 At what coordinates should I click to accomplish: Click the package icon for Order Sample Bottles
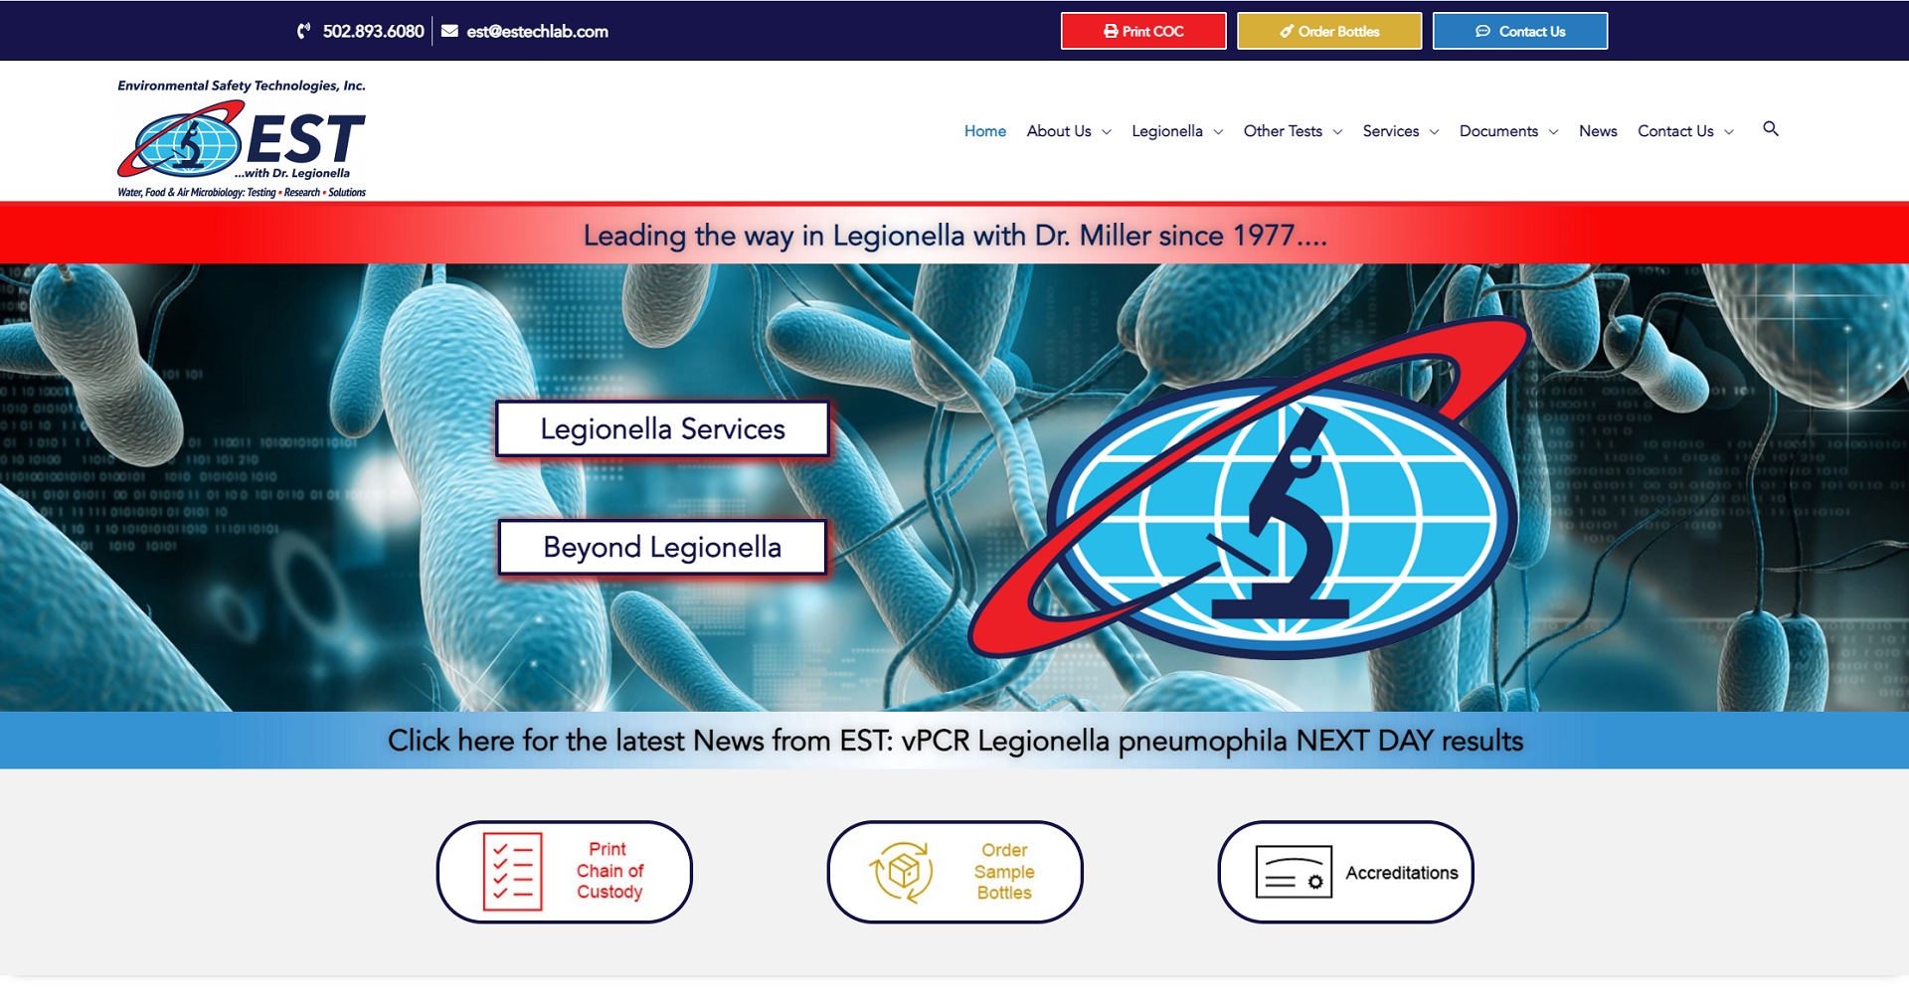point(902,872)
